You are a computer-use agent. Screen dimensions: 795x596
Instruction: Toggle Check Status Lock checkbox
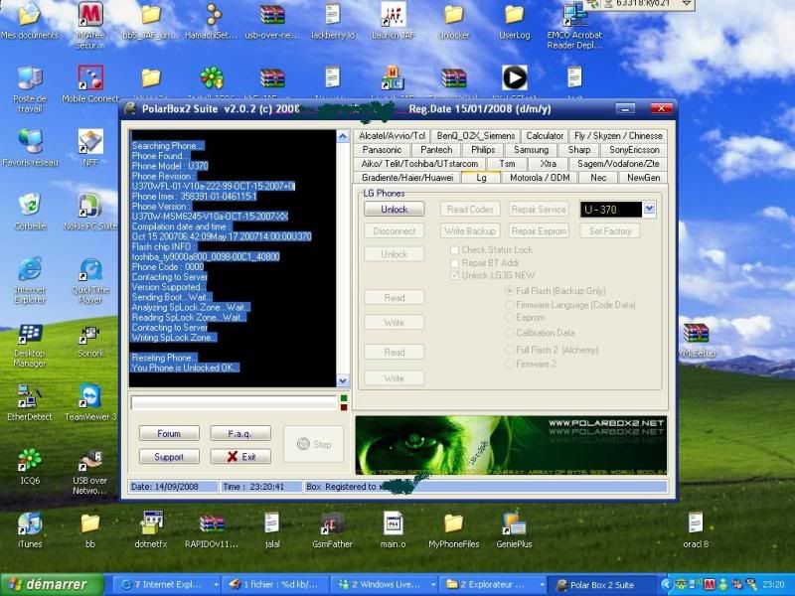tap(455, 250)
